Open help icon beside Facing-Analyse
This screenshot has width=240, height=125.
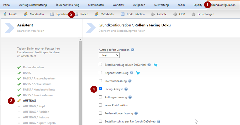[126, 89]
